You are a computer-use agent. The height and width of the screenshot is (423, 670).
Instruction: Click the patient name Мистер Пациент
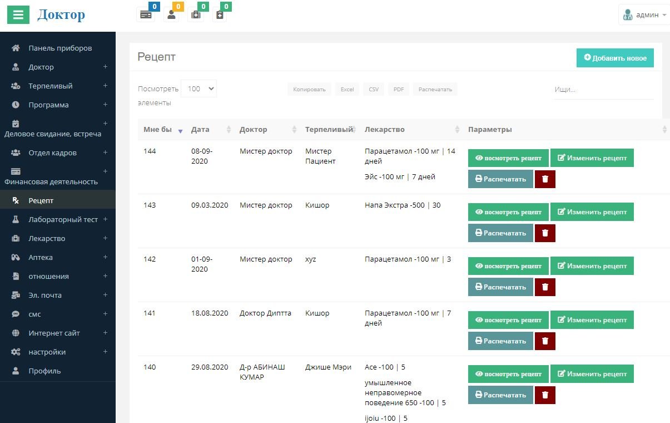(320, 156)
